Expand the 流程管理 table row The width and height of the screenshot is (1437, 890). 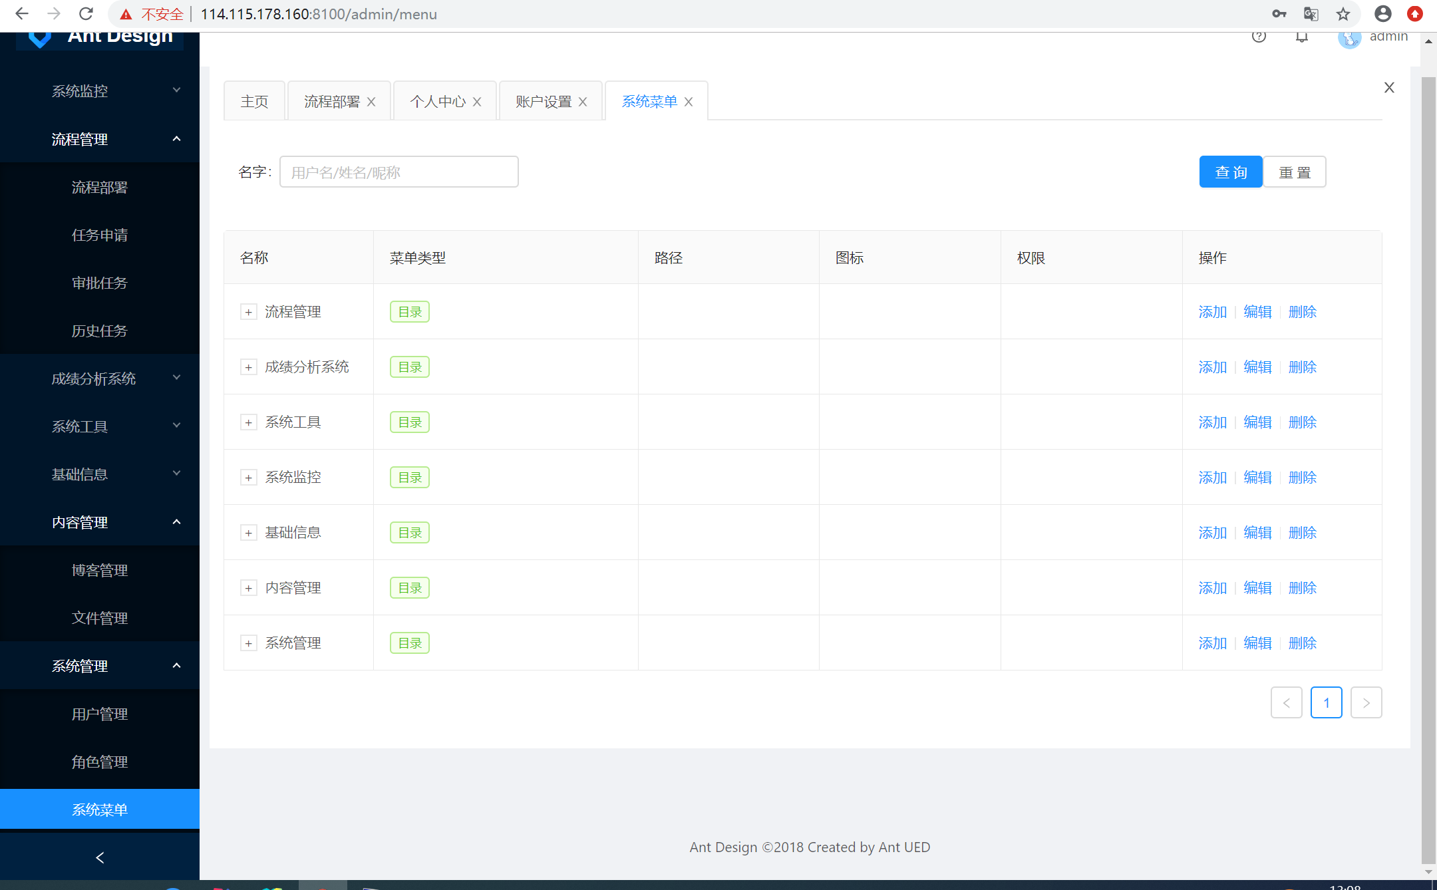(248, 312)
